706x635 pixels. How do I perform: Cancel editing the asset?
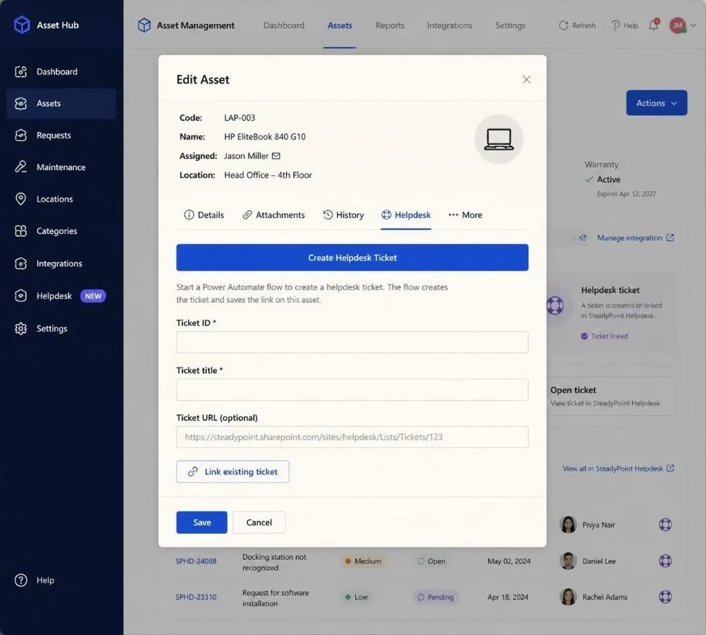point(259,523)
